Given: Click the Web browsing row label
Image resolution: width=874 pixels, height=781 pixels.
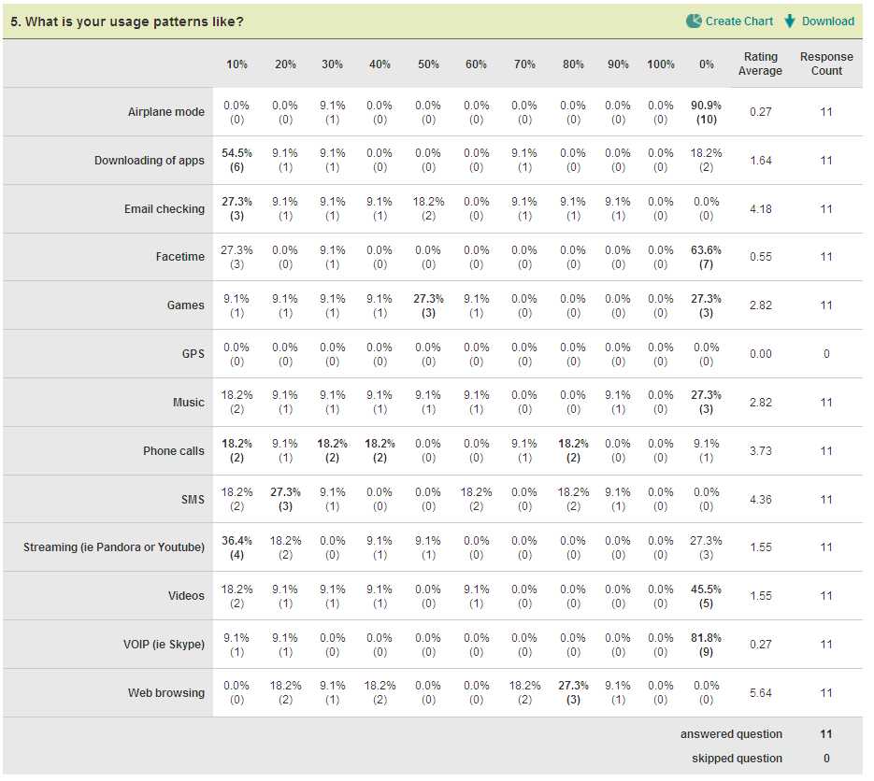Looking at the screenshot, I should click(x=166, y=693).
